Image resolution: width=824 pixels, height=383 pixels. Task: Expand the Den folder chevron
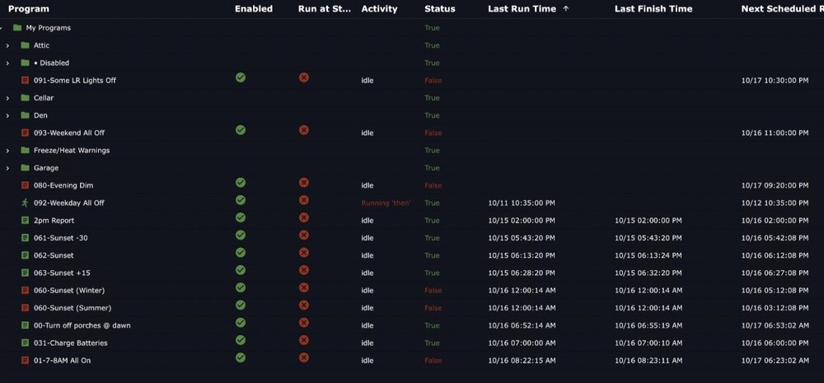(x=7, y=115)
